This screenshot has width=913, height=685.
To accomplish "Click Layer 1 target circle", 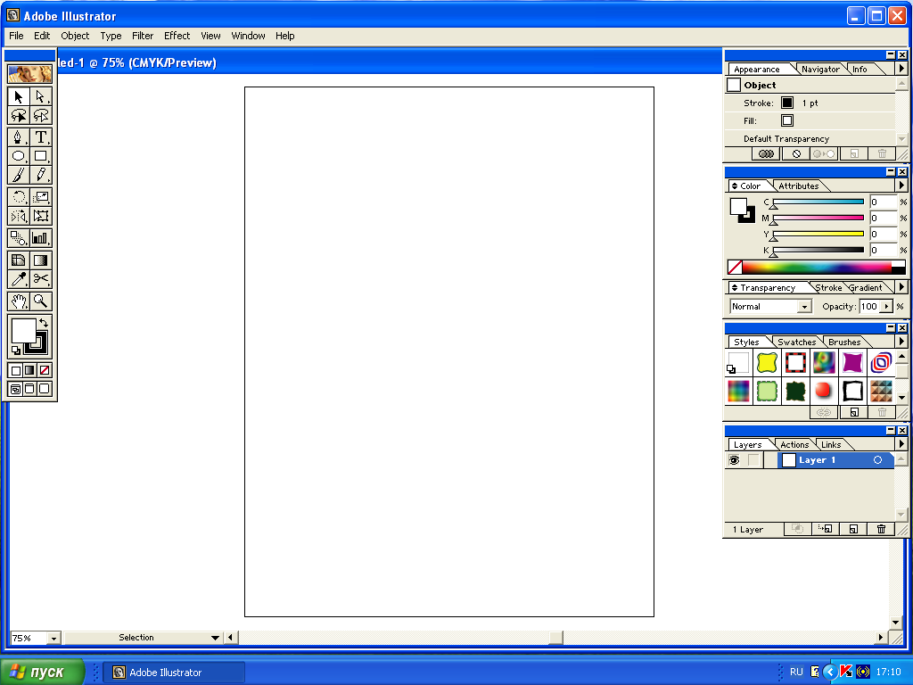I will (x=877, y=460).
